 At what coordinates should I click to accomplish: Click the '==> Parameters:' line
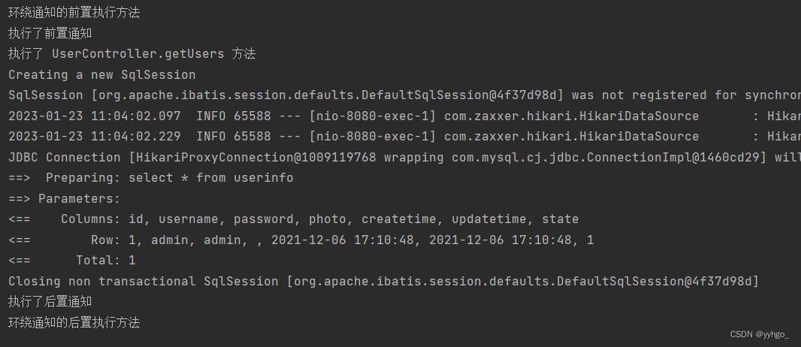(65, 198)
